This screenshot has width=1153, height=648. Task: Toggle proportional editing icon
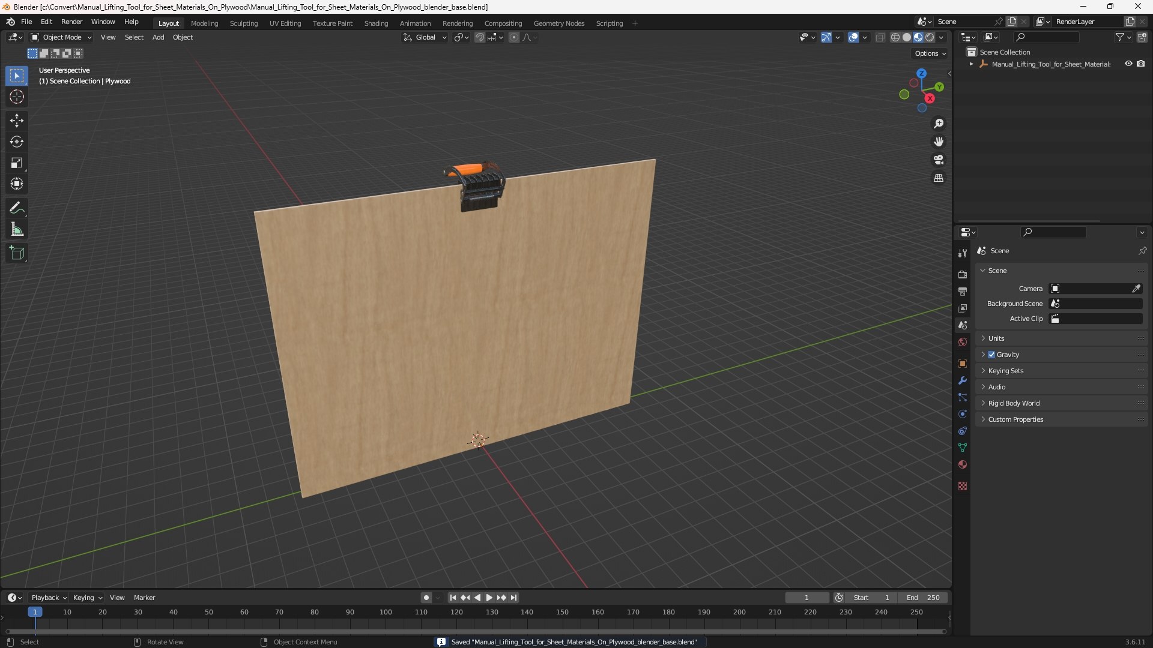(514, 37)
